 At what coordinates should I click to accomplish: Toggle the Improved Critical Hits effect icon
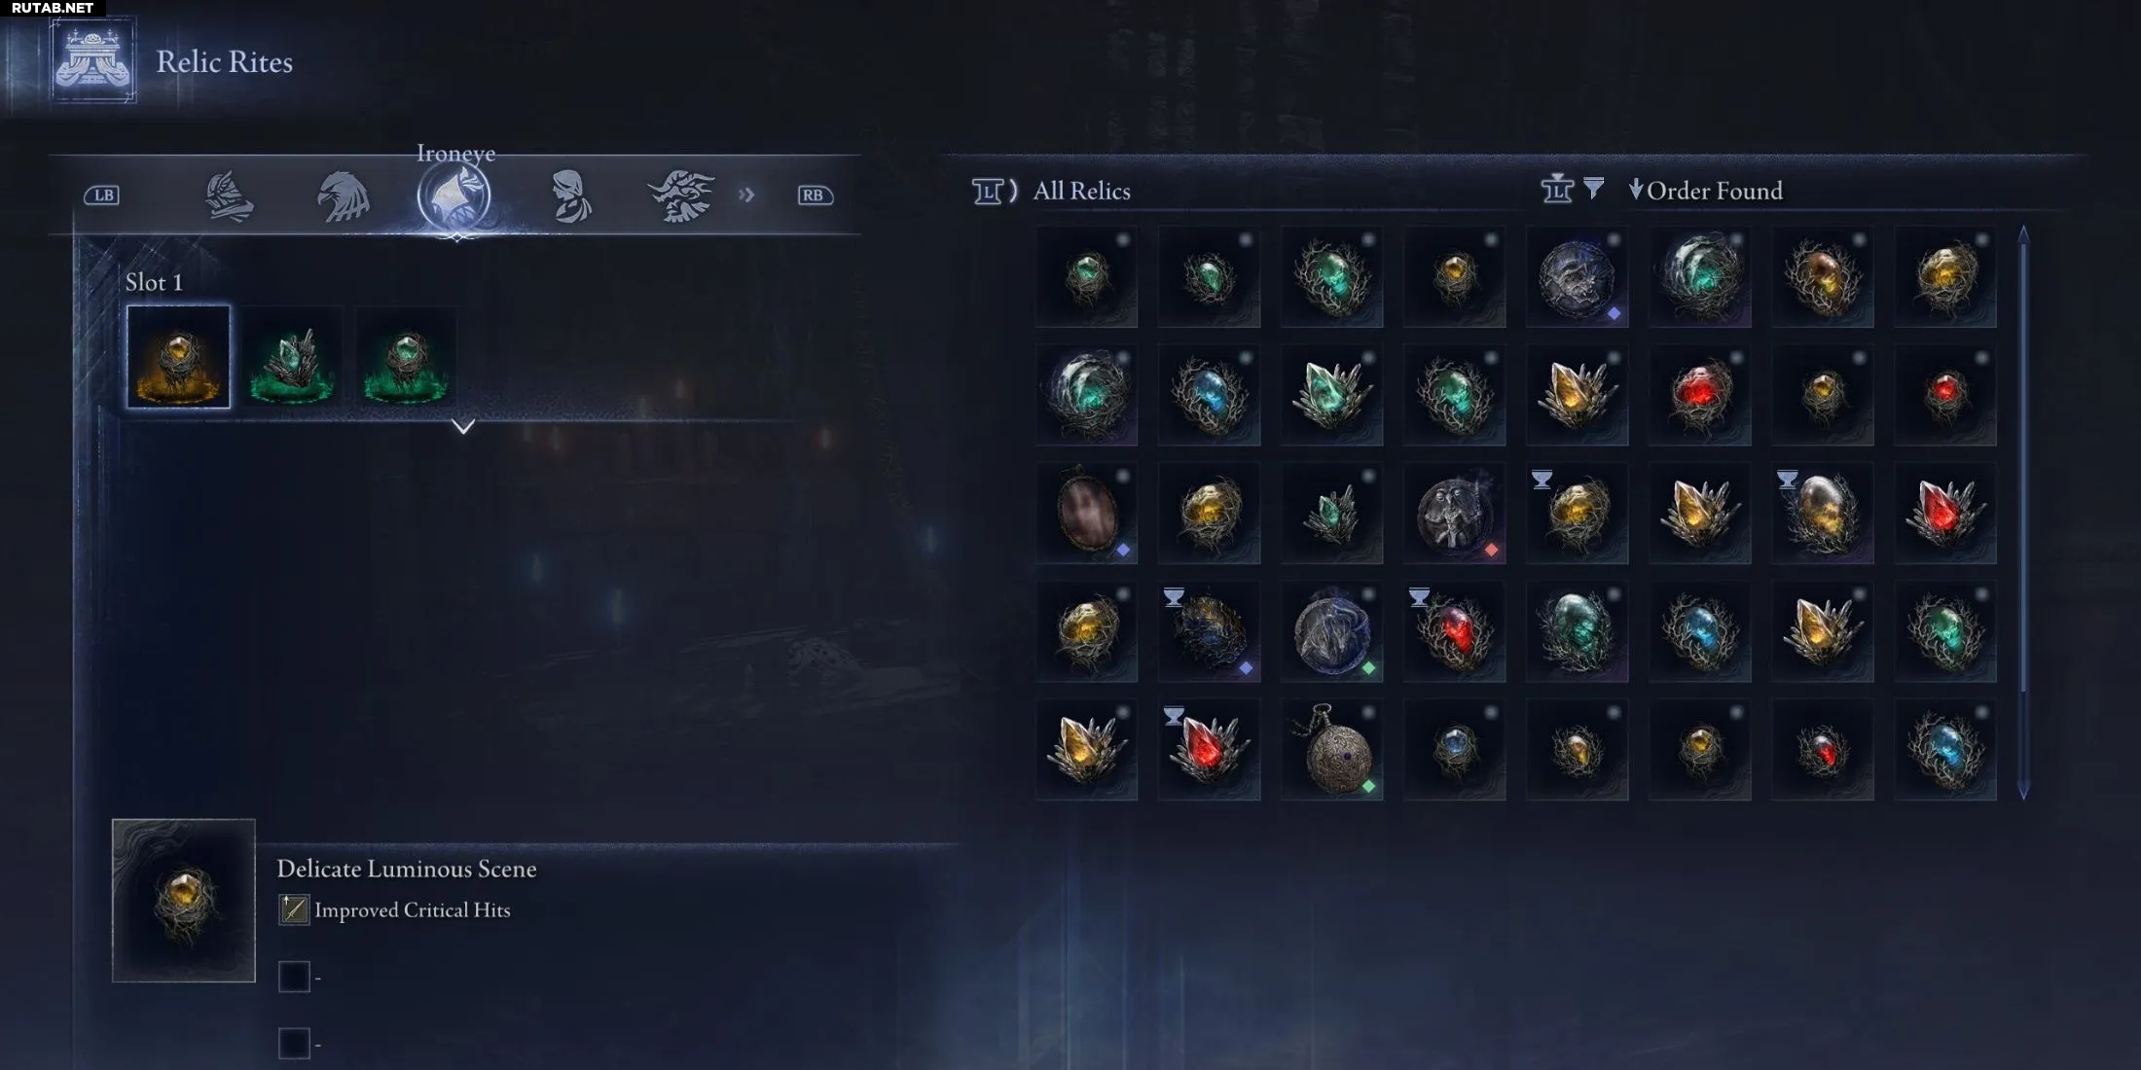coord(294,909)
